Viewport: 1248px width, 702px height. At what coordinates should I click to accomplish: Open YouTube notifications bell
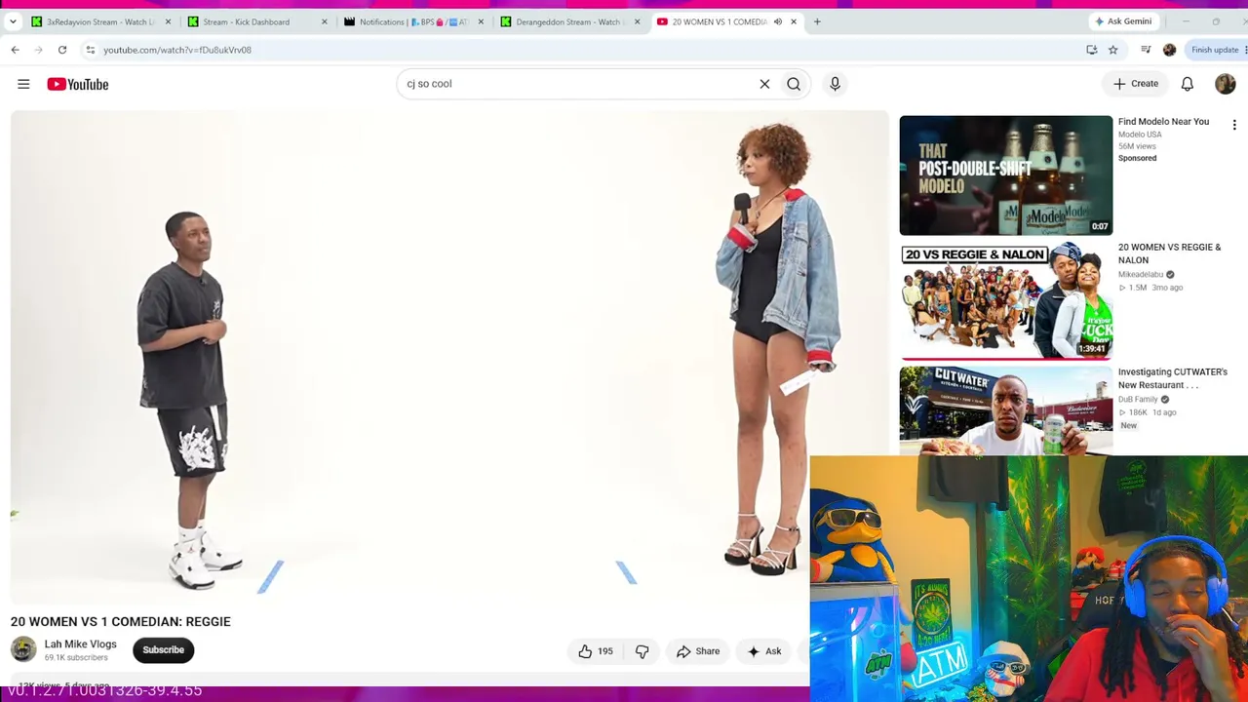pyautogui.click(x=1188, y=84)
